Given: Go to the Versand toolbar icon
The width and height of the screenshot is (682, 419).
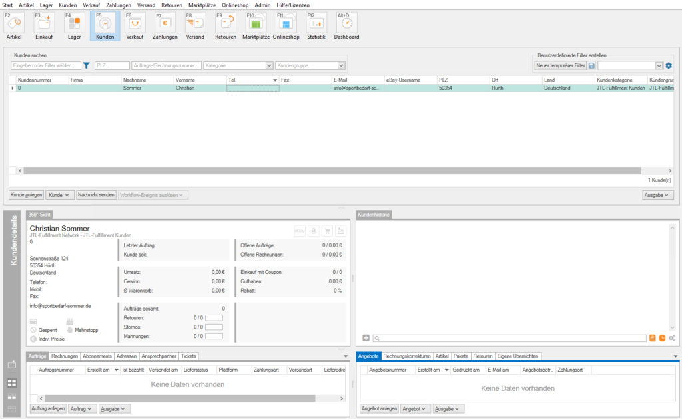Looking at the screenshot, I should (195, 25).
